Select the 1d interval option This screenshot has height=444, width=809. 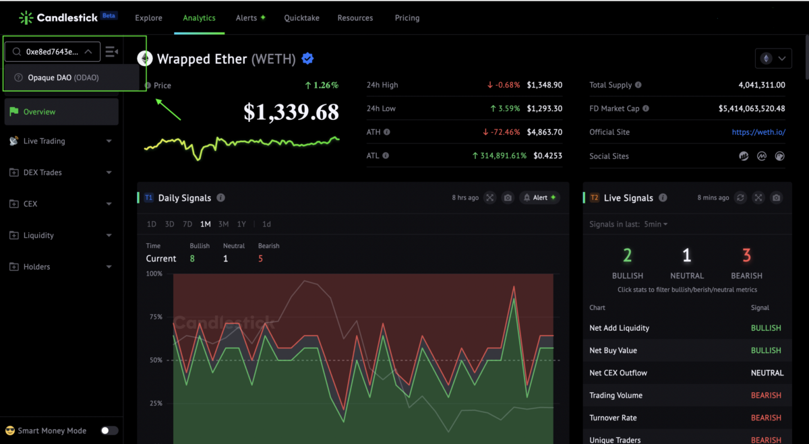point(266,224)
